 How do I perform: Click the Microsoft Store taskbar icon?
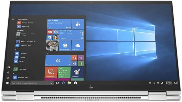[x=75, y=83]
